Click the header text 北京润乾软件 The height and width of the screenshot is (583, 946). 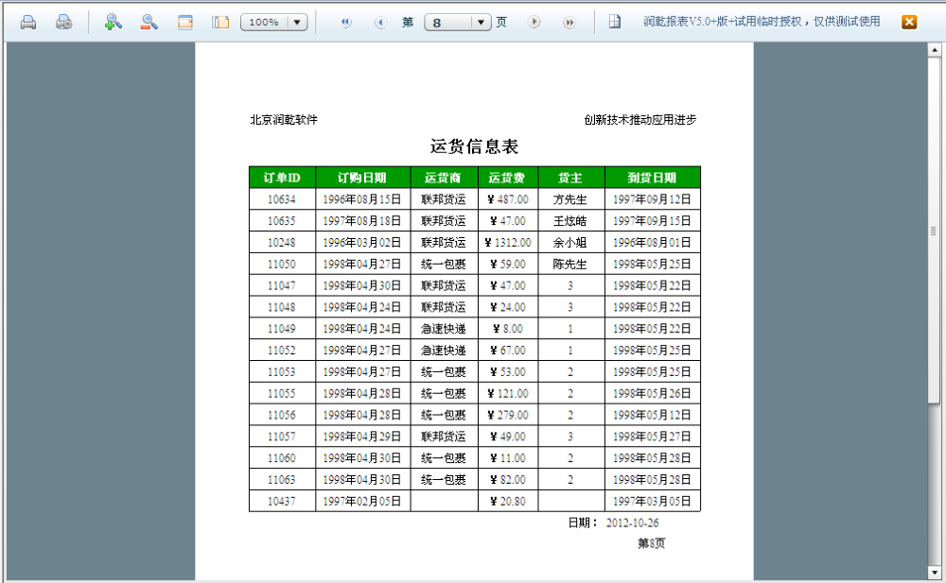coord(284,119)
